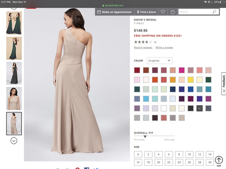226x169 pixels.
Task: Click the davidsbridal.com address bar
Action: pos(113,6)
